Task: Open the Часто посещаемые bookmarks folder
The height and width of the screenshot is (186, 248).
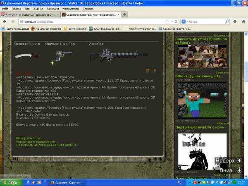Action: click(15, 29)
